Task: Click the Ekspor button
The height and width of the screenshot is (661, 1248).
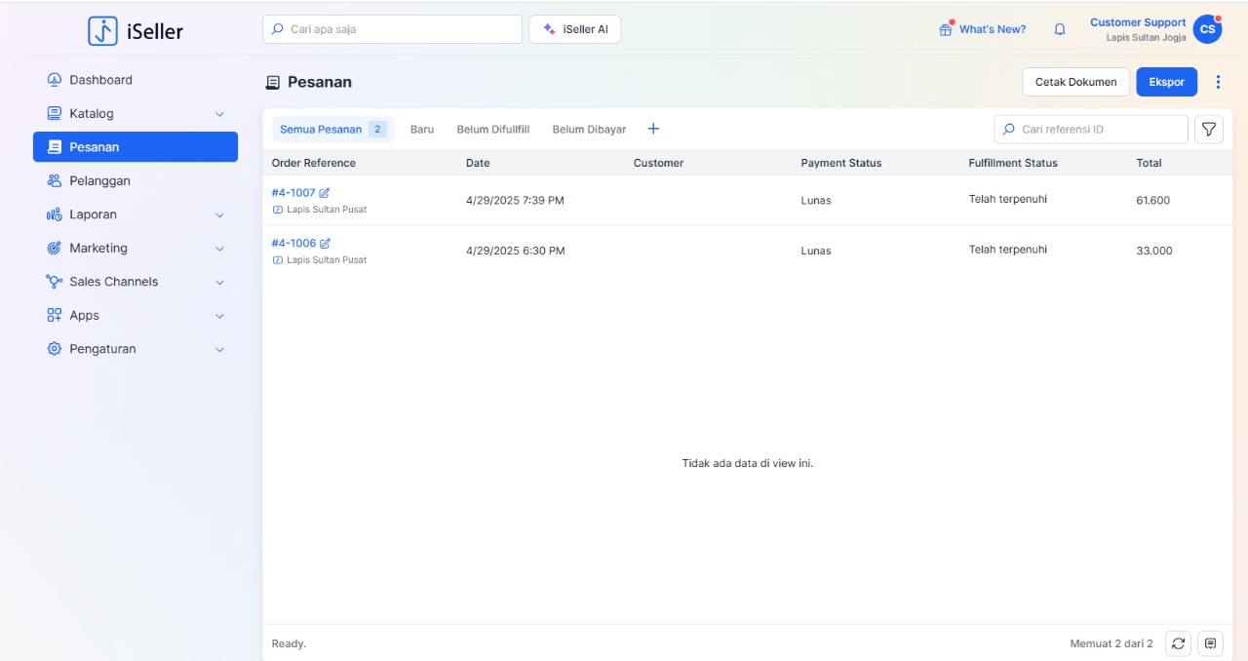Action: [x=1166, y=82]
